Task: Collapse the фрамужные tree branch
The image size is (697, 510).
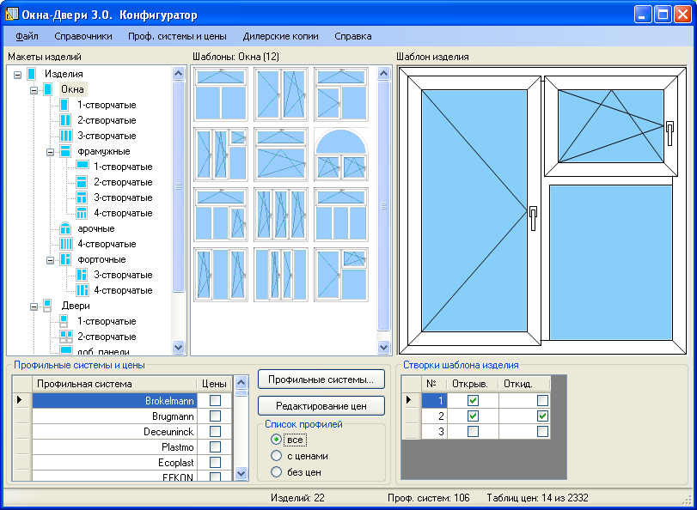Action: point(50,151)
